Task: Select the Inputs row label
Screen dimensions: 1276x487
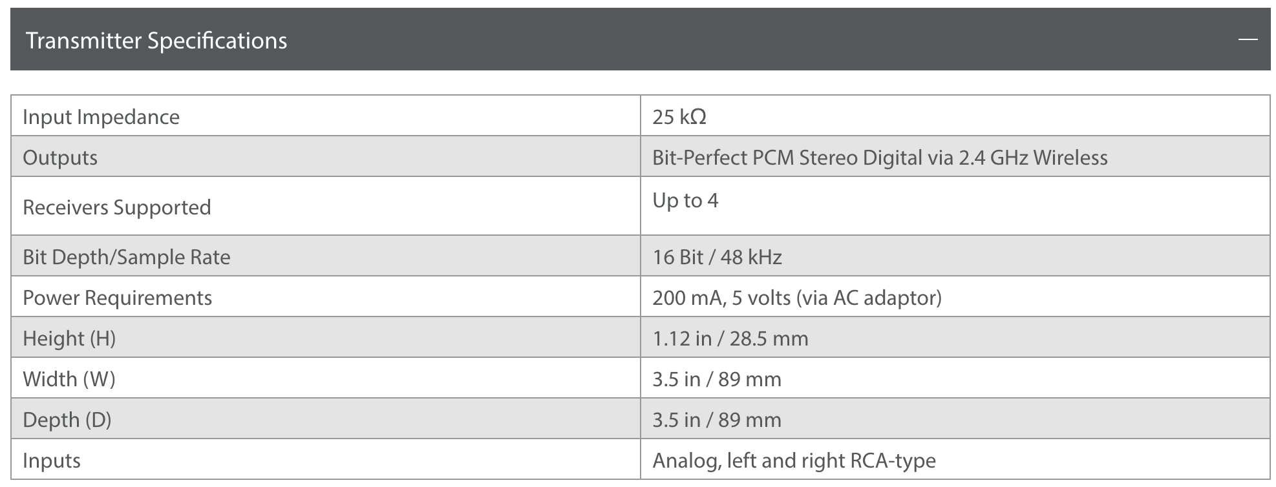Action: pyautogui.click(x=52, y=461)
